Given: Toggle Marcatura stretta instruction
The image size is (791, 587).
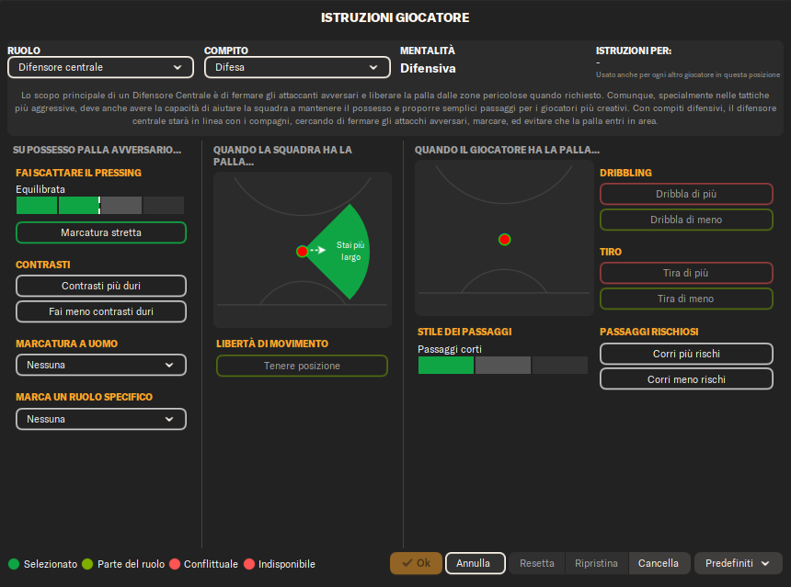Looking at the screenshot, I should (101, 232).
